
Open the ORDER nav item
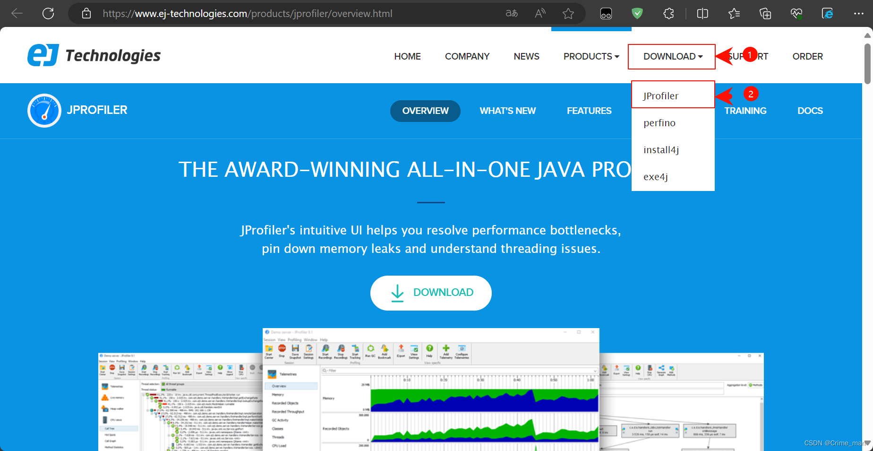(x=807, y=56)
